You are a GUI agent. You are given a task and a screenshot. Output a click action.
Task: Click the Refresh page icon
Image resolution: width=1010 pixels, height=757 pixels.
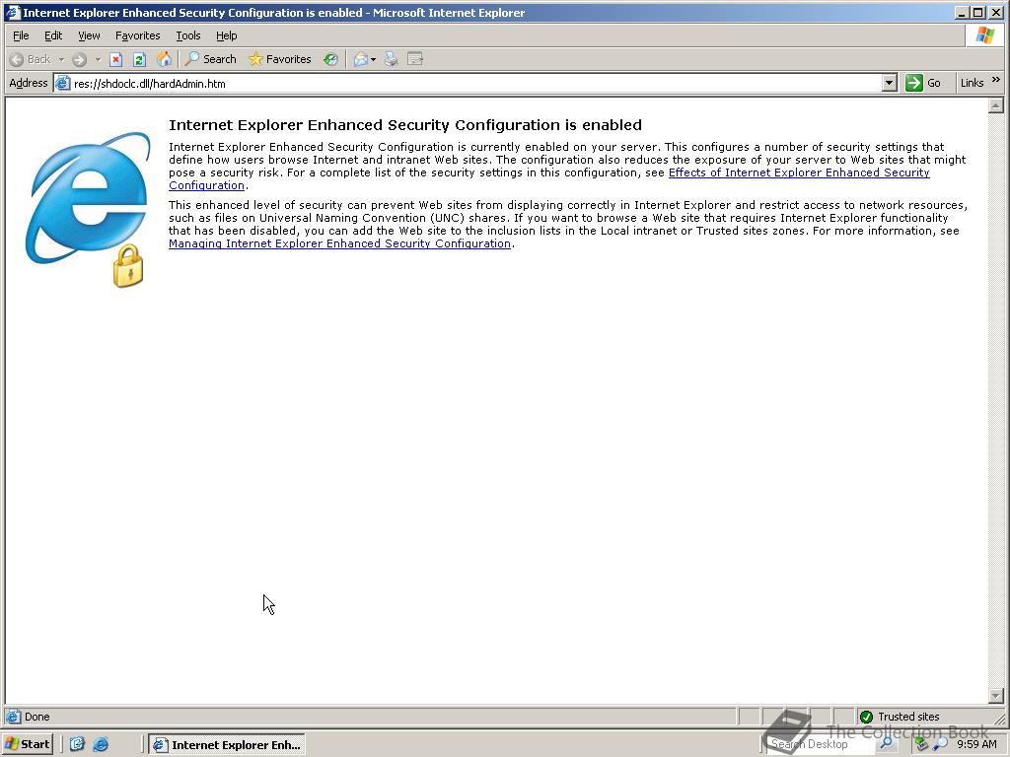click(x=139, y=60)
